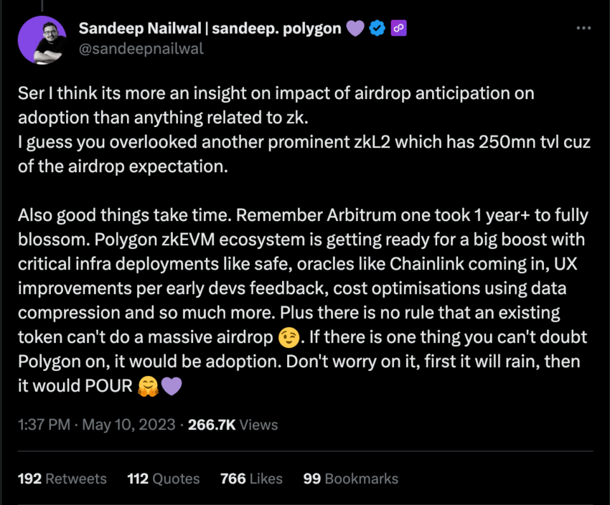Open the Sandeep Nailwal display name link
610x505 pixels.
(210, 29)
